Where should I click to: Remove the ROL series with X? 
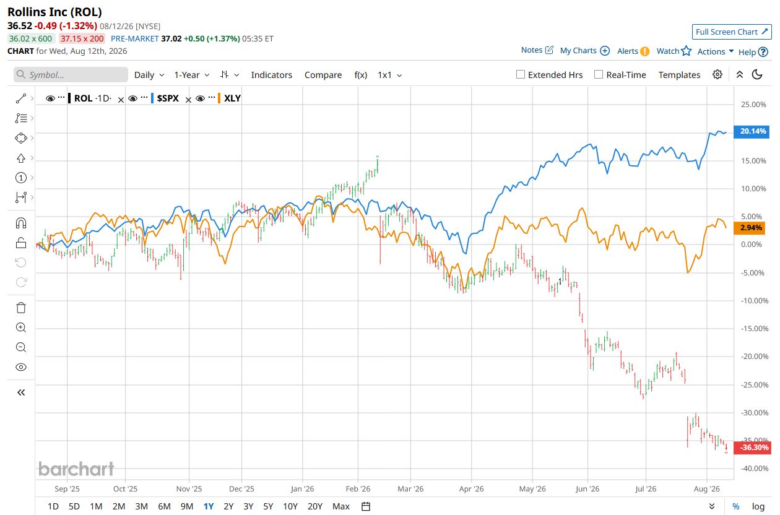[x=121, y=100]
